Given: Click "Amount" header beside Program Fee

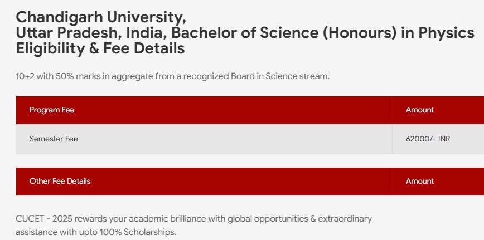Looking at the screenshot, I should click(x=420, y=110).
